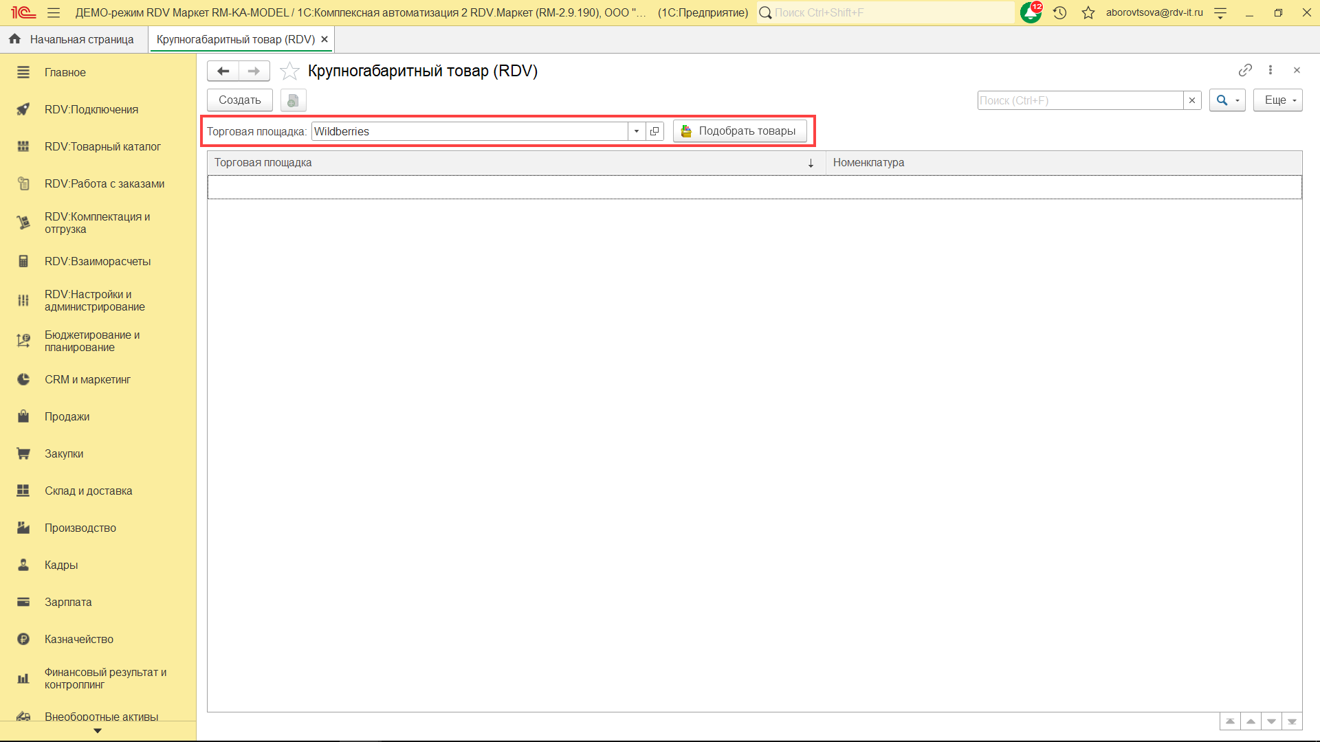Click Подобрать товары button

[740, 131]
